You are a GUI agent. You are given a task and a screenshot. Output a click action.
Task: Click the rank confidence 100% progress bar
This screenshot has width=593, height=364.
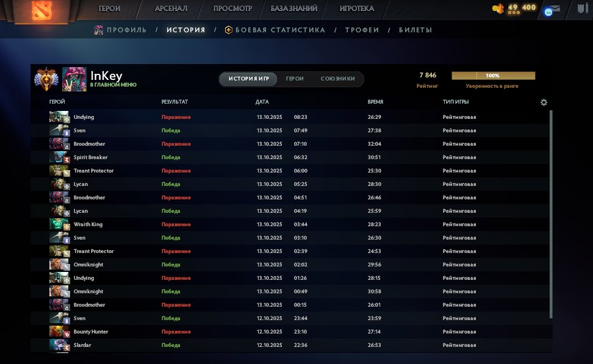tap(493, 76)
